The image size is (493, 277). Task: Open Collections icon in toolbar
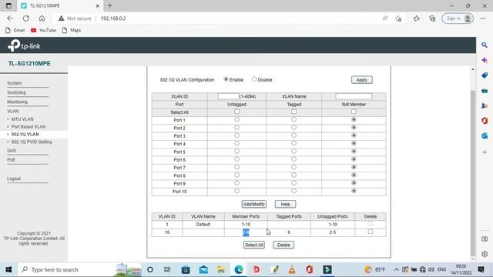point(433,18)
